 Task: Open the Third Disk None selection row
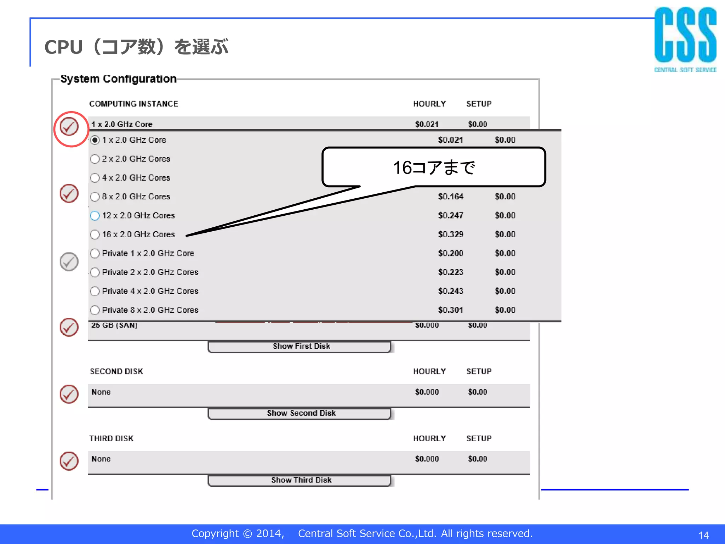pyautogui.click(x=309, y=462)
